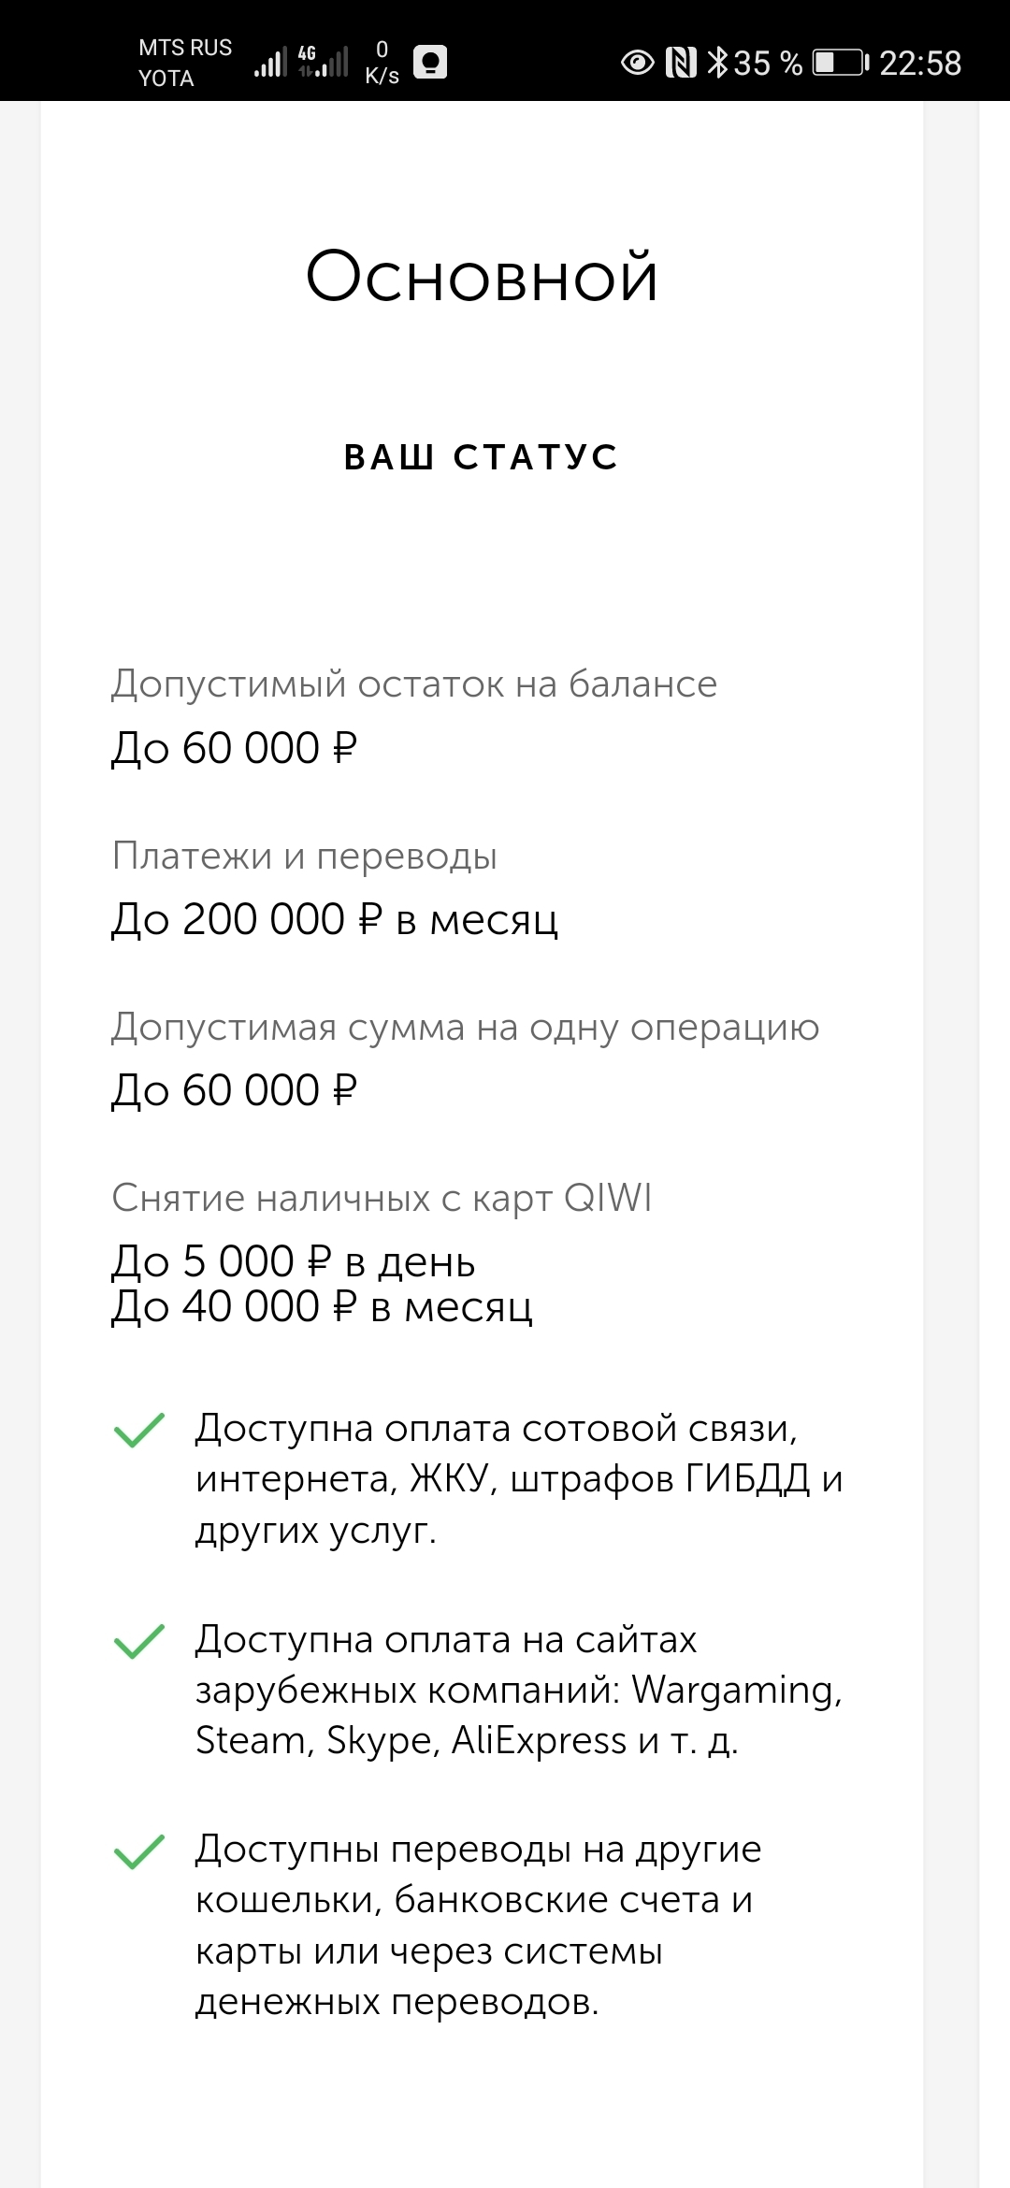Tap the green checkmark beside mobile payments text
The width and height of the screenshot is (1010, 2188).
coord(138,1431)
